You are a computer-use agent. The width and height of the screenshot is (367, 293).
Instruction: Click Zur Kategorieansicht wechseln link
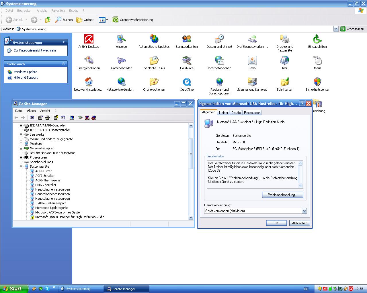point(35,50)
